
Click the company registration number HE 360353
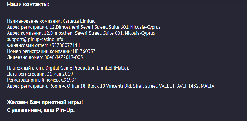pos(84,51)
